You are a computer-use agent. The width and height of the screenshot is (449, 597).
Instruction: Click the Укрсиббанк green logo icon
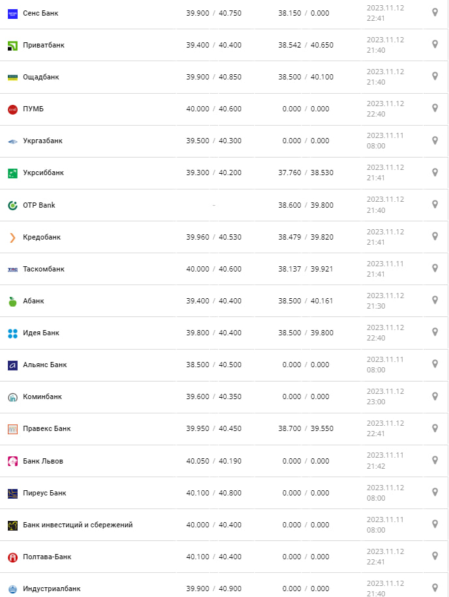pyautogui.click(x=12, y=173)
